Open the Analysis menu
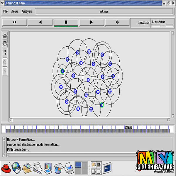This screenshot has height=176, width=176. pos(27,11)
